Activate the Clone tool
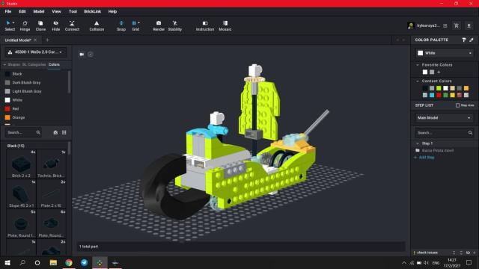The image size is (479, 269). click(40, 26)
